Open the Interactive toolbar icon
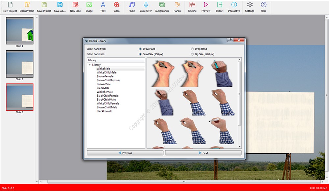Screen dimensions: 329x191 (x=234, y=5)
